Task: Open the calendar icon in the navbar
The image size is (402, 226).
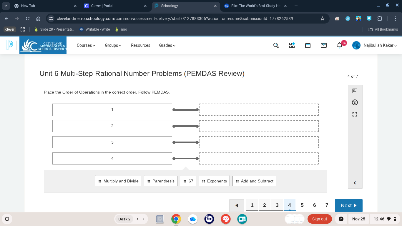Action: (x=308, y=45)
